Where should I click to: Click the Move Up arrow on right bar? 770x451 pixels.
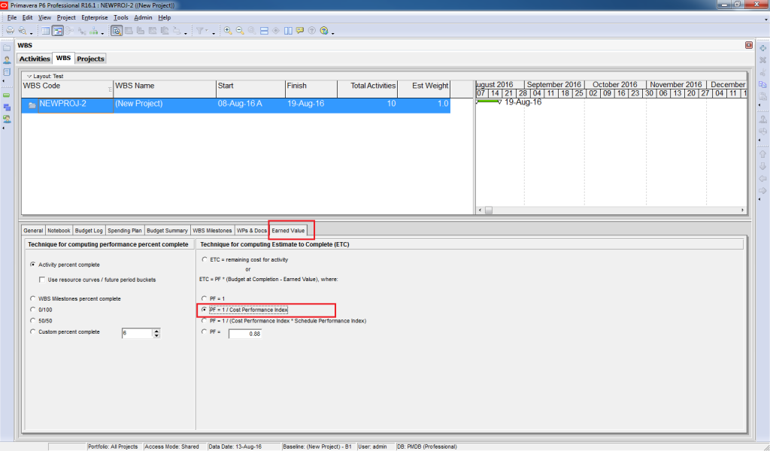(x=762, y=155)
